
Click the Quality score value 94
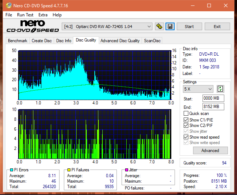click(x=224, y=163)
